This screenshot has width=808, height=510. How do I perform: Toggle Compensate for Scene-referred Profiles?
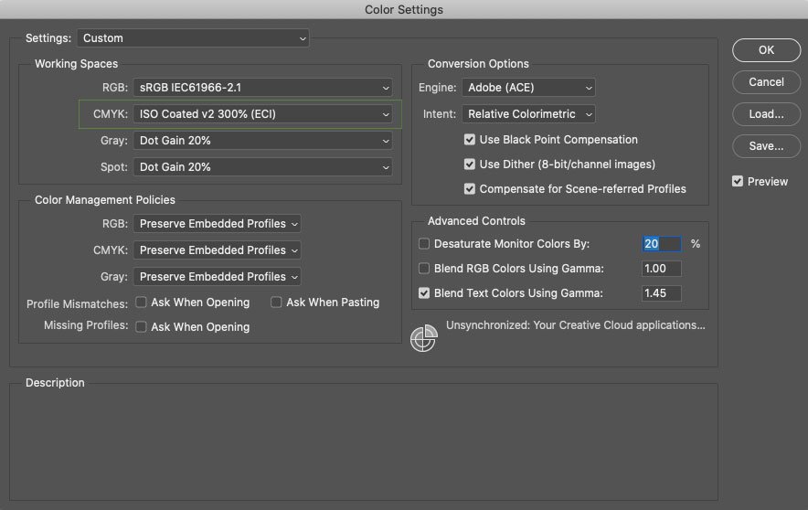click(x=470, y=189)
